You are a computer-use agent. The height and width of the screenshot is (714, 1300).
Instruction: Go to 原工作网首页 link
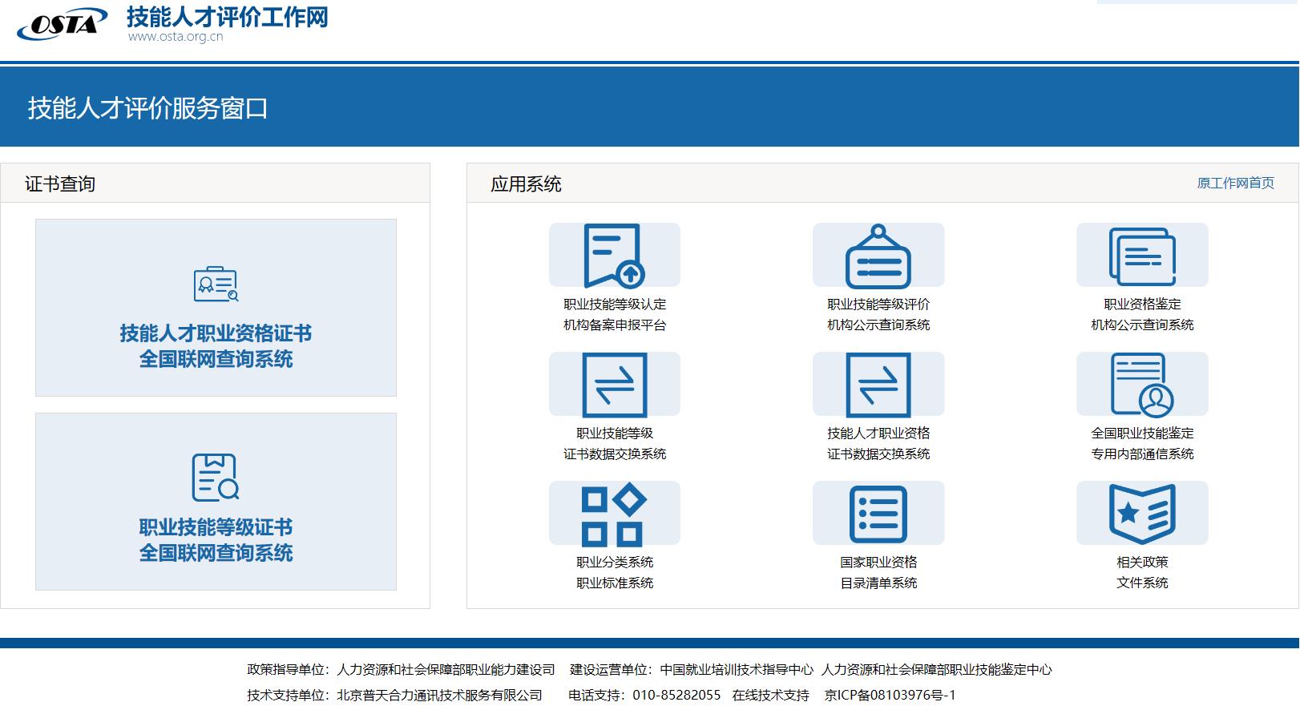pyautogui.click(x=1235, y=184)
